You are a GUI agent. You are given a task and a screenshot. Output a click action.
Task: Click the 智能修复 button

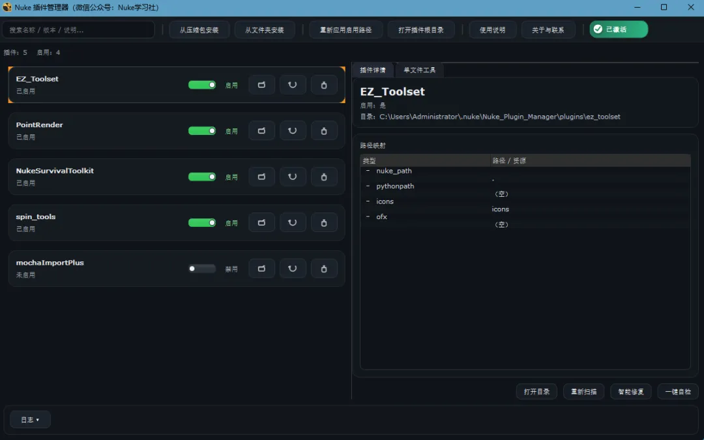coord(631,392)
